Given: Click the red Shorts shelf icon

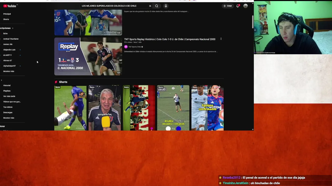Looking at the screenshot, I should click(56, 82).
